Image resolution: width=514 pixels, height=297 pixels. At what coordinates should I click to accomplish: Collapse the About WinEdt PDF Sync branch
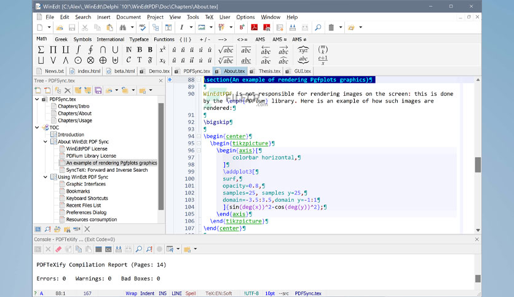pos(45,142)
